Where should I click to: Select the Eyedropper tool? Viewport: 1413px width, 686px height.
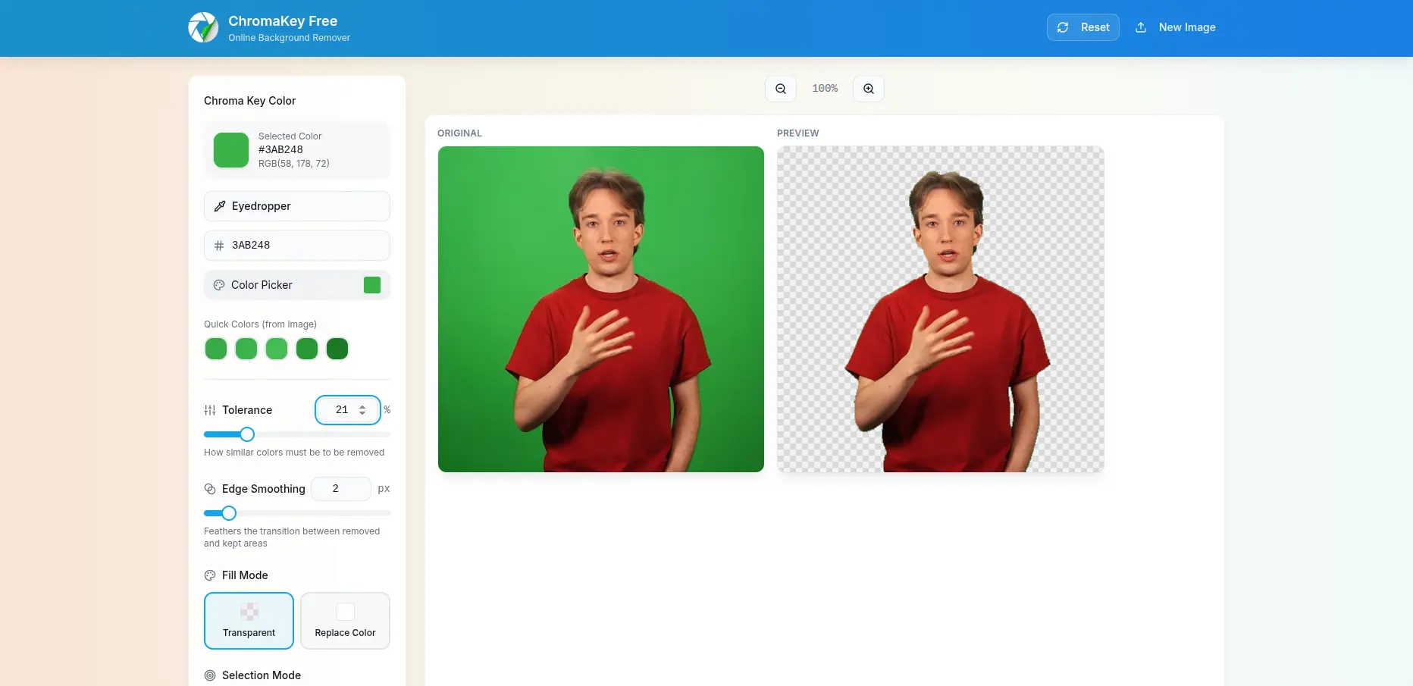296,205
